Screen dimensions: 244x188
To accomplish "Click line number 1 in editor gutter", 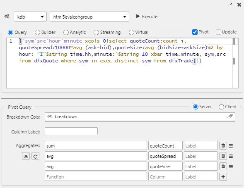I will 11,41.
